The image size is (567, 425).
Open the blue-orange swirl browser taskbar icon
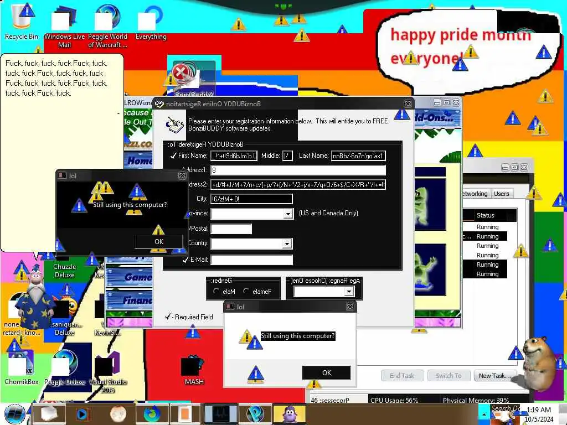point(152,414)
